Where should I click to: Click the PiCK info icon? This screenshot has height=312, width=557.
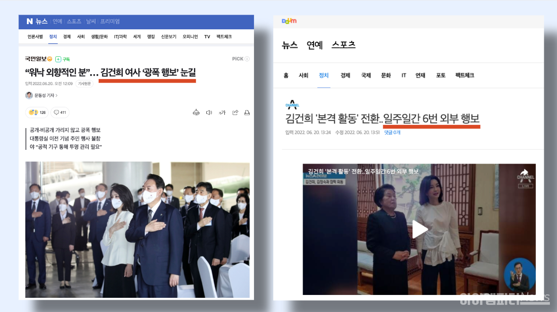point(247,59)
